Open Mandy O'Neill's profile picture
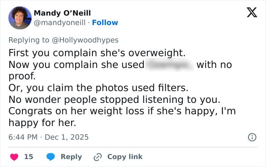 20,18
